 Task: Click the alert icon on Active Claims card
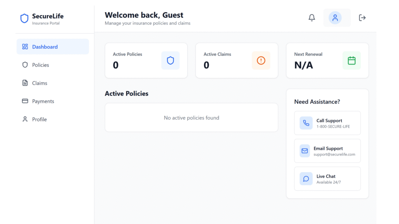[x=261, y=60]
